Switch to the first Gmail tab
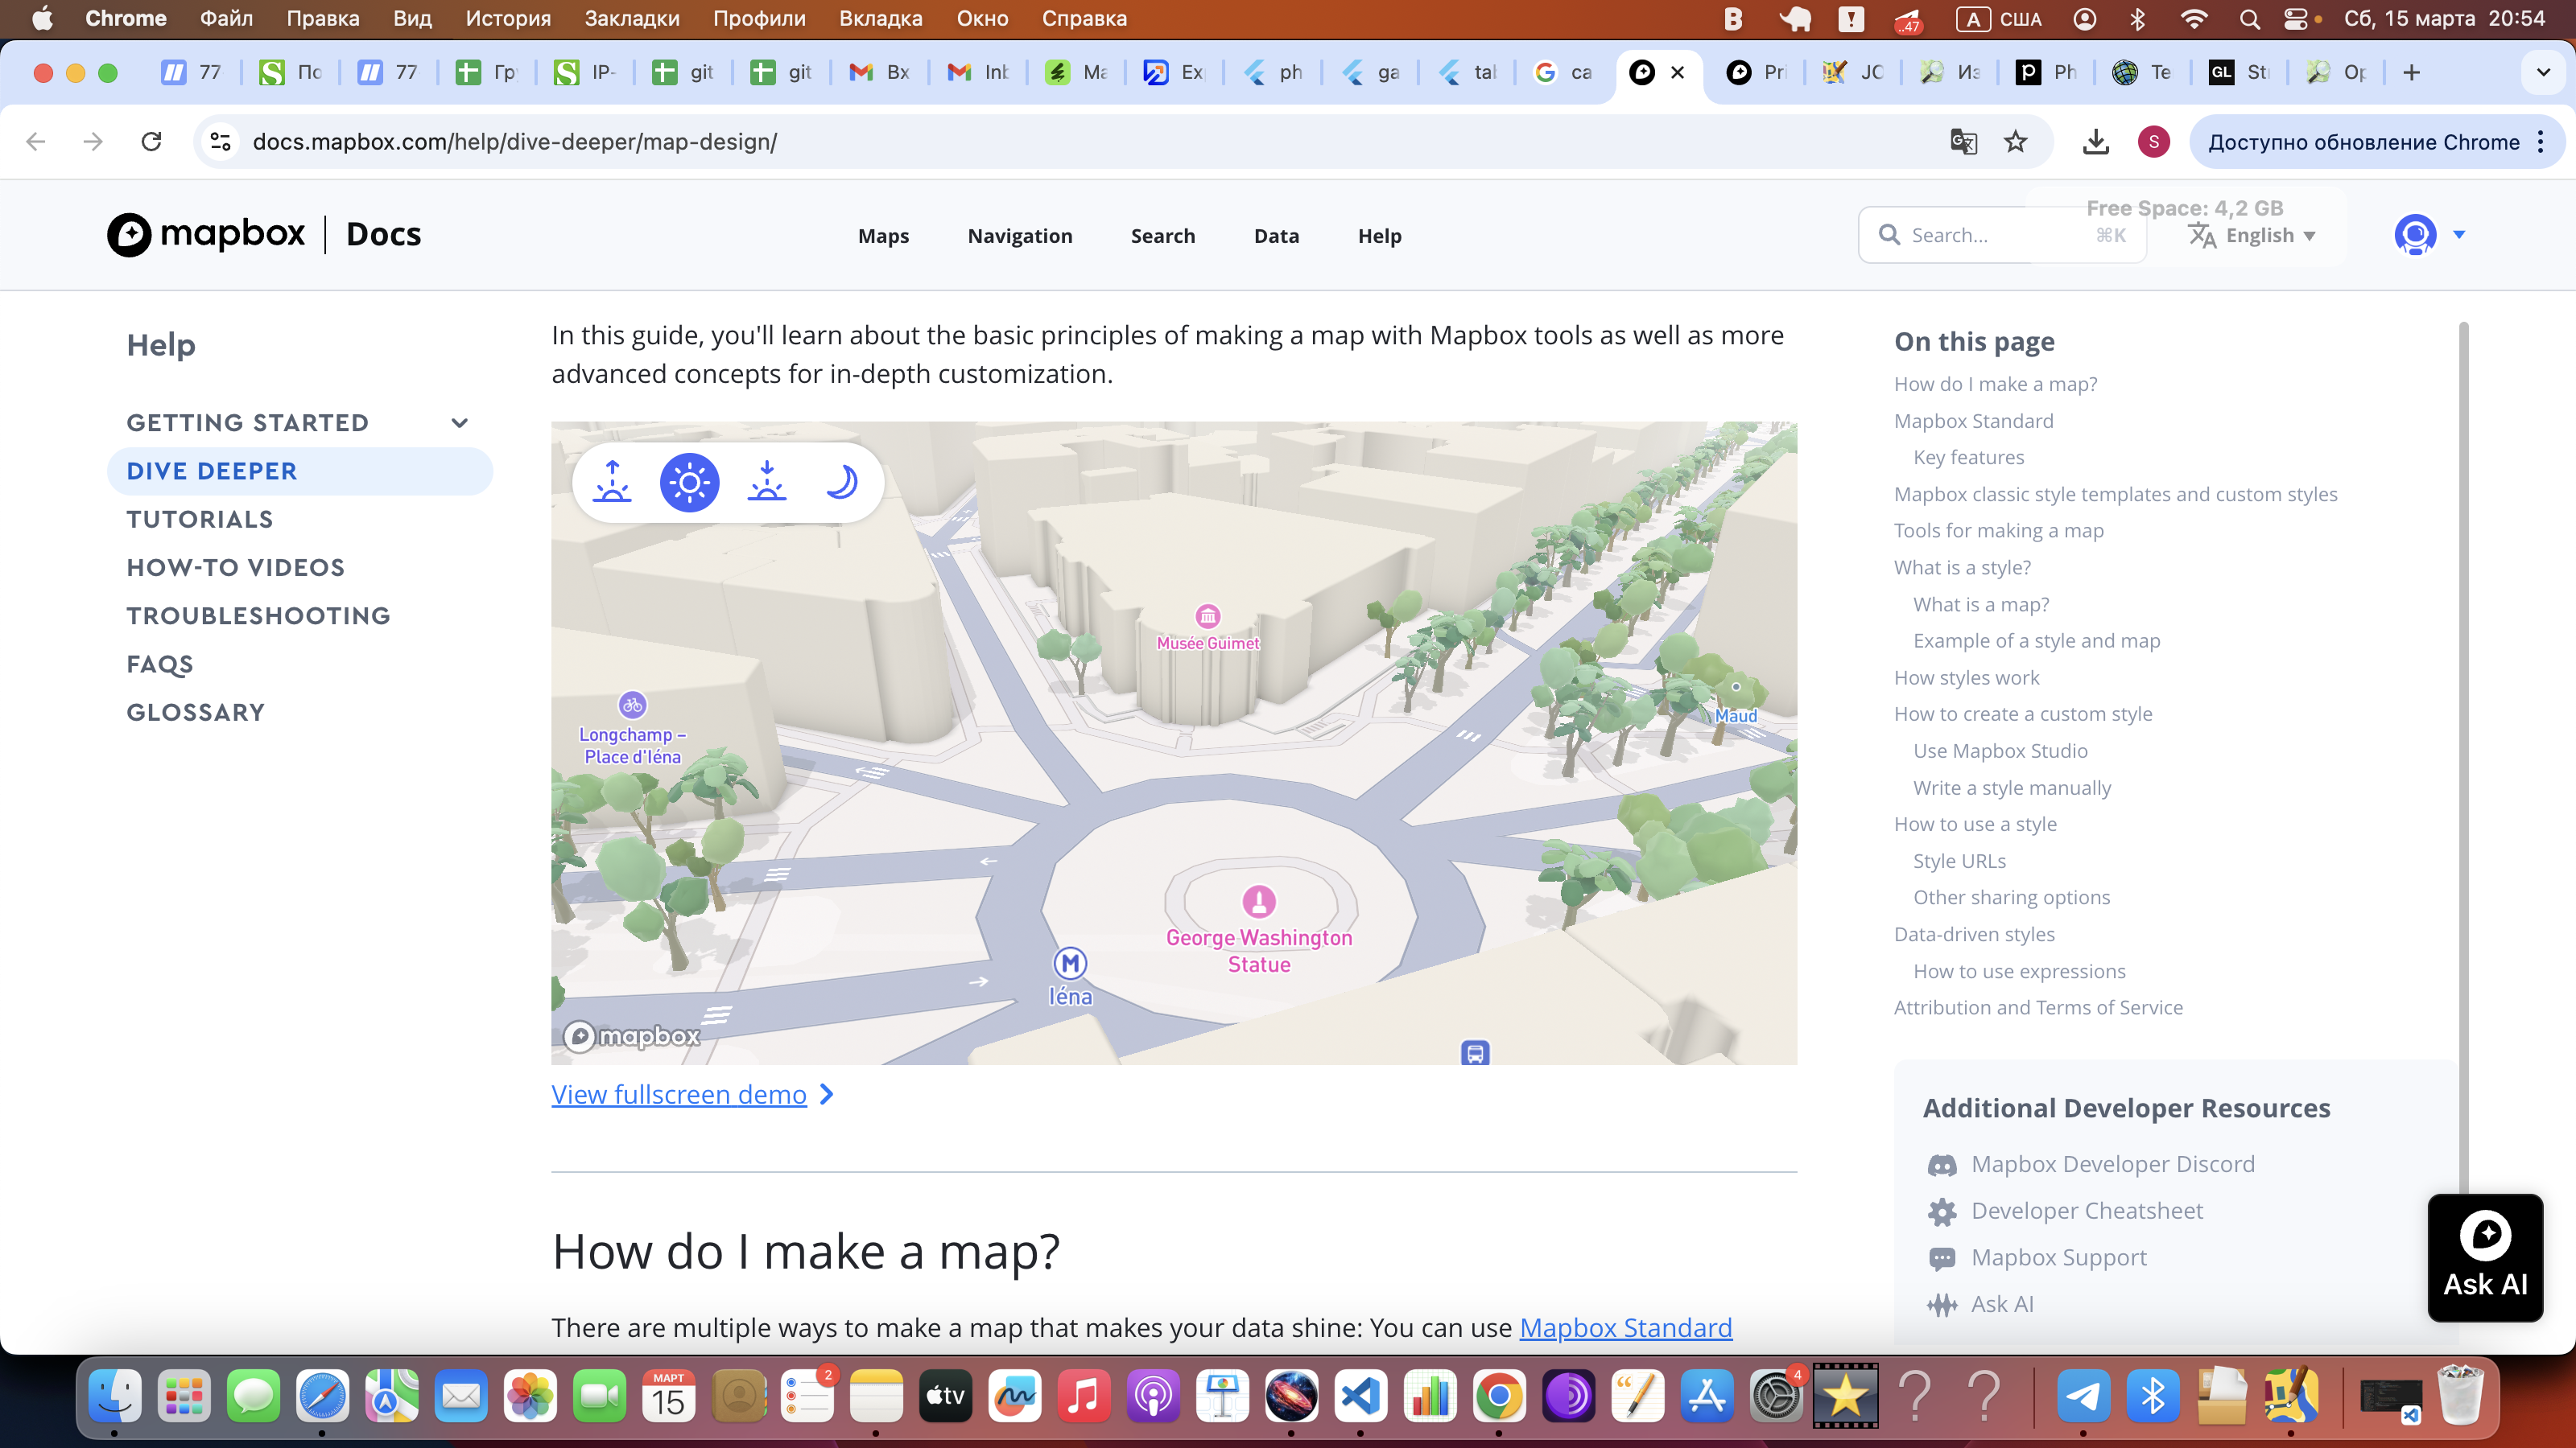The image size is (2576, 1448). click(x=879, y=72)
